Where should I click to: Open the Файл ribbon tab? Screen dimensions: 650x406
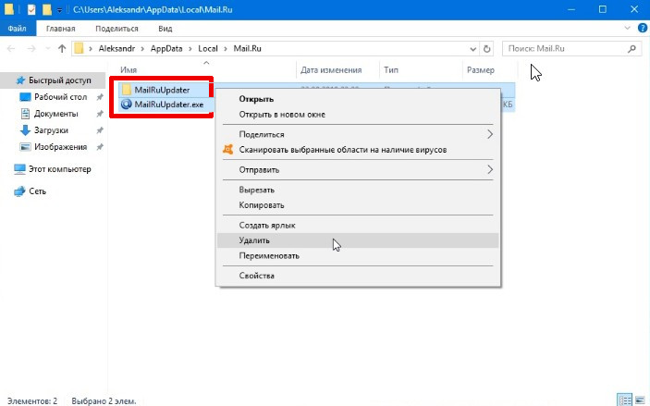click(x=17, y=29)
